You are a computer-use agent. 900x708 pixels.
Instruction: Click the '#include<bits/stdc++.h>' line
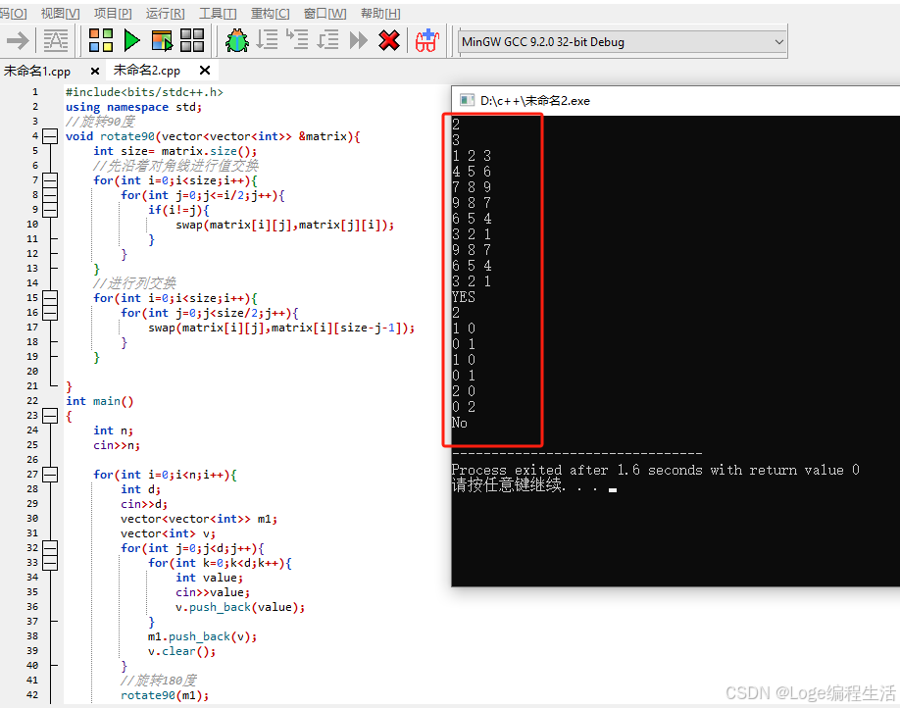point(144,92)
